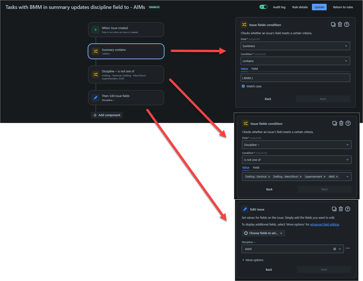Select the 'Then: Edit issue fields' action

pos(126,98)
